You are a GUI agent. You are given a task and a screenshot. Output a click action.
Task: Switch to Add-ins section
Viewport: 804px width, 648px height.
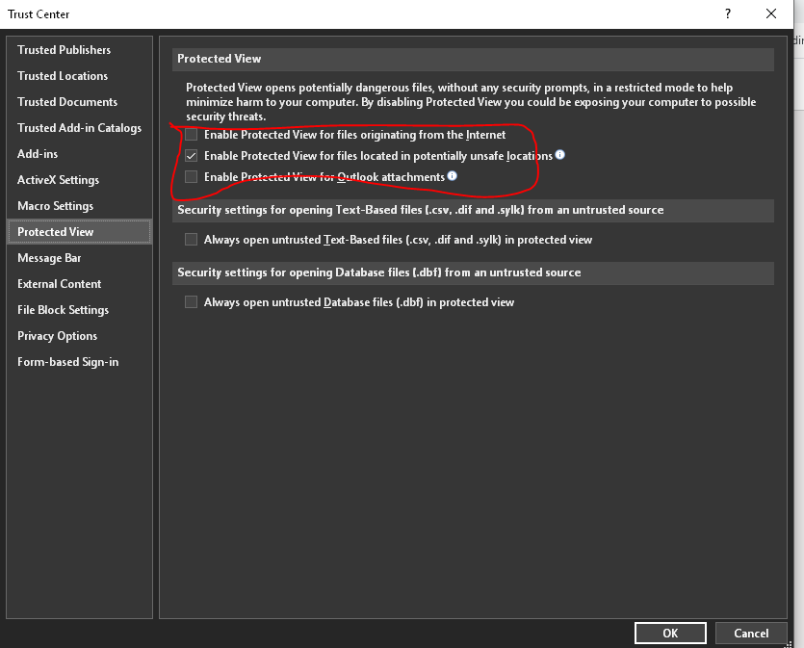(x=79, y=154)
